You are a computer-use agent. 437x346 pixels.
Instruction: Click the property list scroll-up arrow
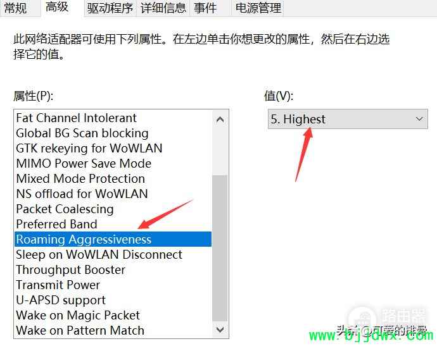[220, 120]
